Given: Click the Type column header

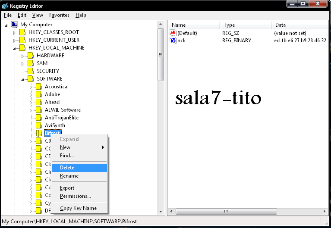Looking at the screenshot, I should tap(246, 25).
